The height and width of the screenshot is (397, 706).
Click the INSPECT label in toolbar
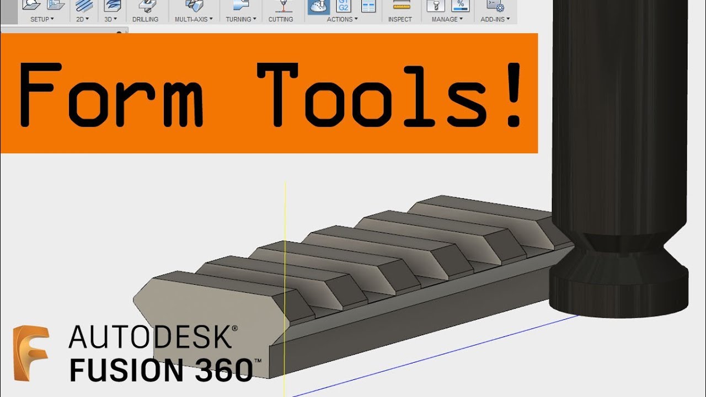(400, 19)
